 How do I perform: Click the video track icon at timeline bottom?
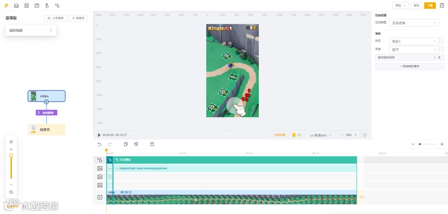click(x=100, y=197)
